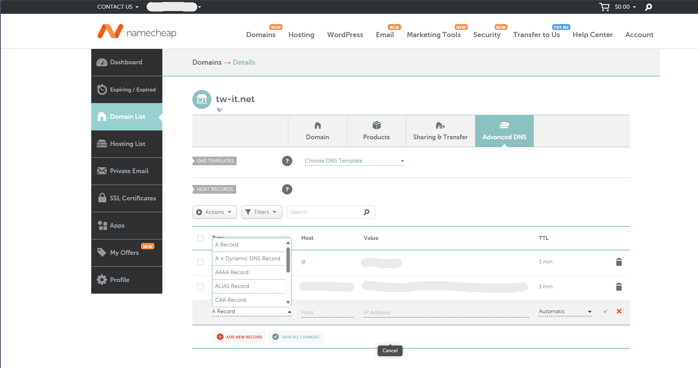Open the Profile settings gear icon
The image size is (698, 368).
coord(102,280)
